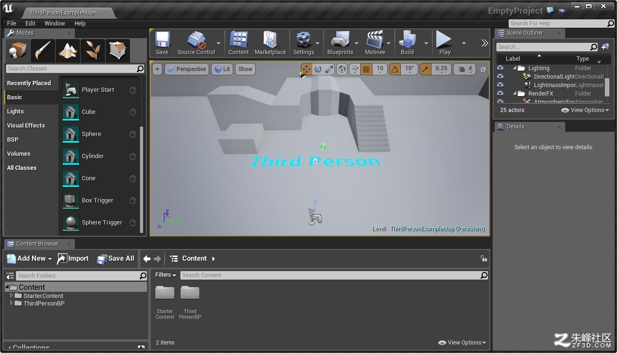
Task: Open the Marketplace icon
Action: point(270,43)
